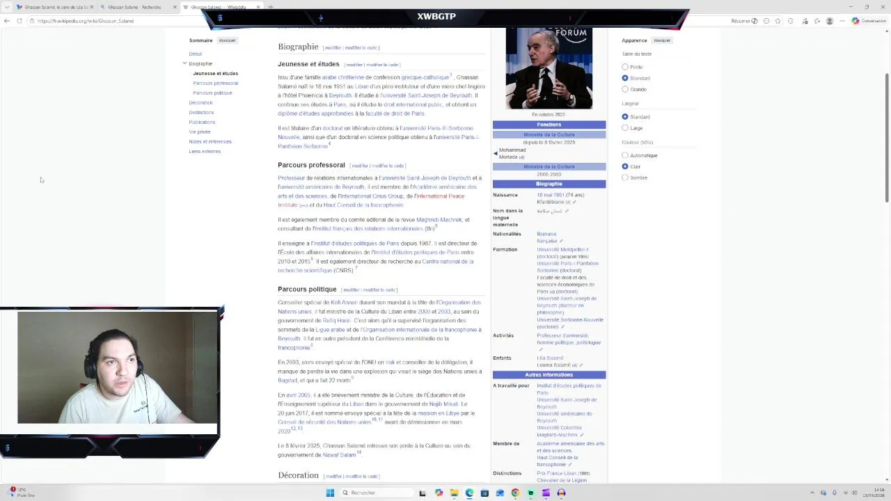Open the Nawaf Salam link
Screen dimensions: 891x501
339,455
